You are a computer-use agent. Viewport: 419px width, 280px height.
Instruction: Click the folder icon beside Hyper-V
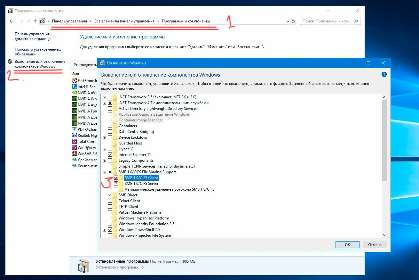[x=115, y=149]
